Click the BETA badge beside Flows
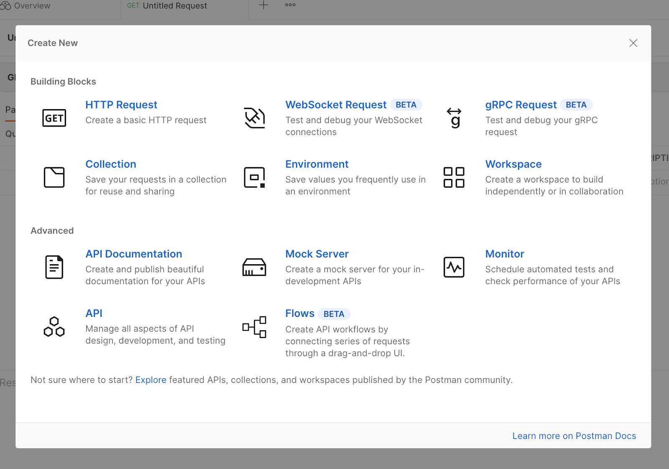 (334, 314)
